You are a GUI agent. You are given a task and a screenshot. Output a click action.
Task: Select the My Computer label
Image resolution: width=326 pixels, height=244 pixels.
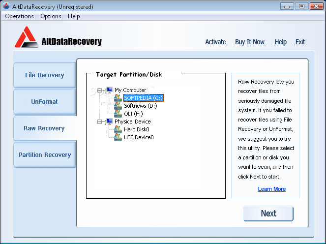tap(130, 90)
